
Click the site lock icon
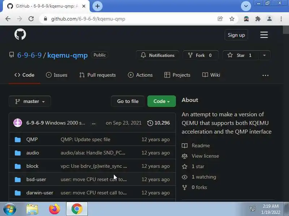pos(46,19)
